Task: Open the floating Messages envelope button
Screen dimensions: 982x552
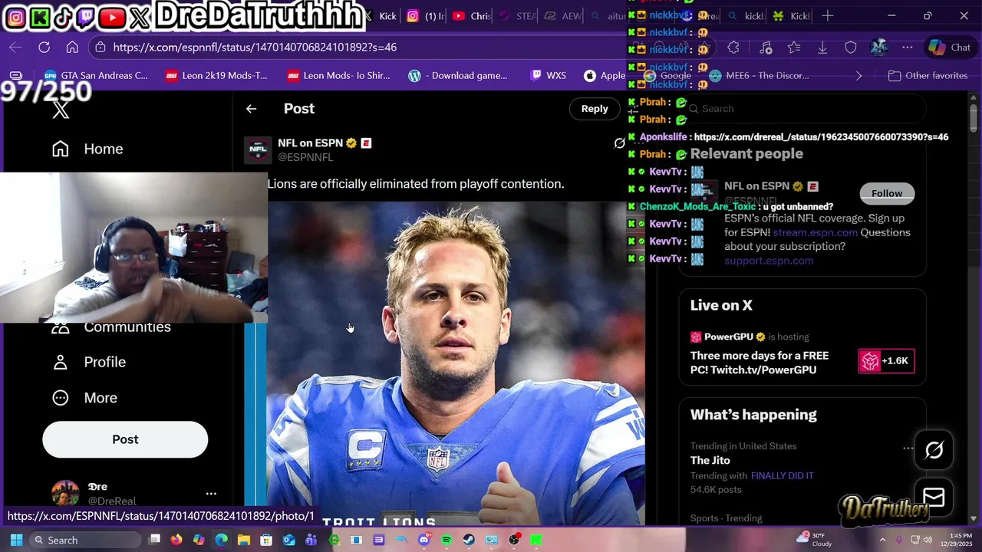Action: [934, 498]
